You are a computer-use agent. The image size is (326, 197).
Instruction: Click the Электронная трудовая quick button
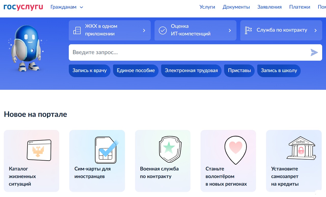tap(191, 71)
